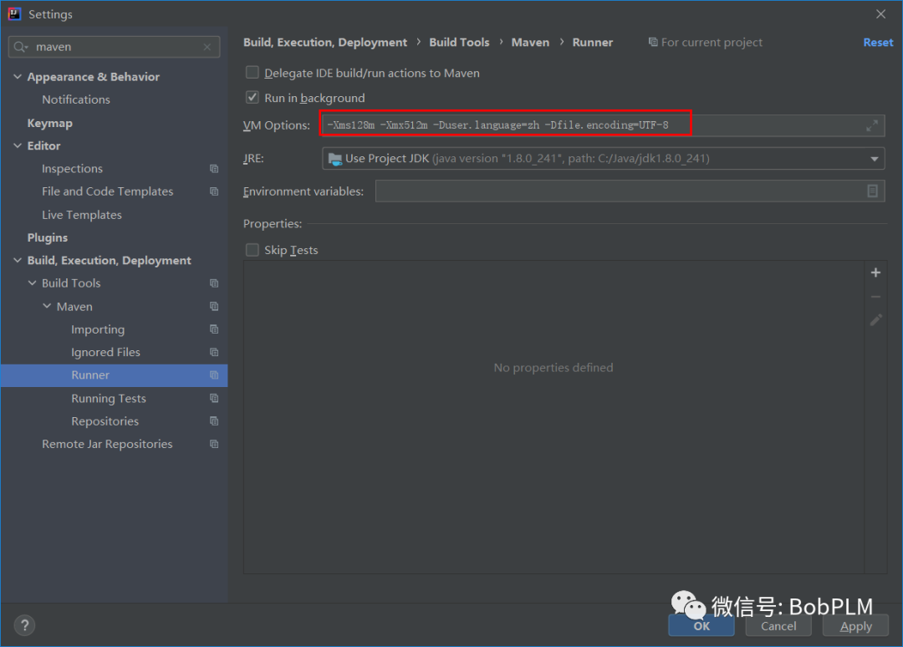Click Build, Execution, Deployment breadcrumb
Image resolution: width=903 pixels, height=647 pixels.
pos(324,42)
